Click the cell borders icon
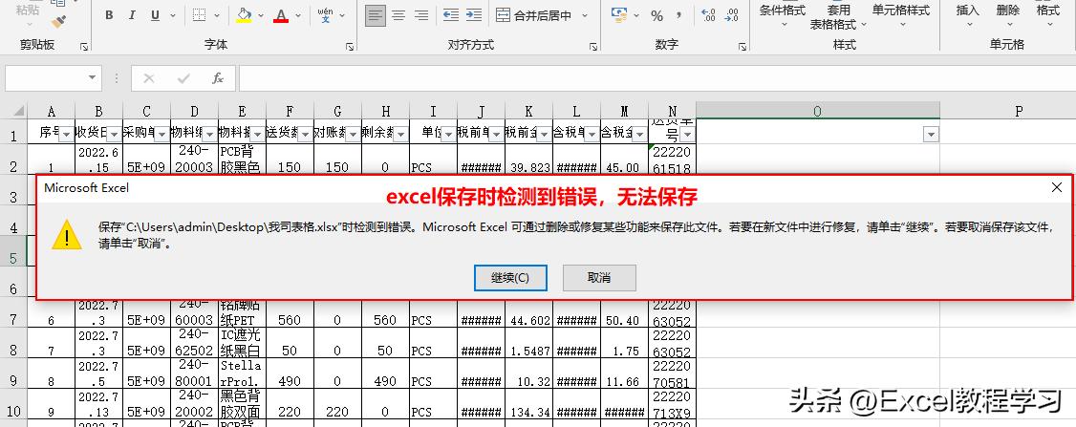This screenshot has height=427, width=1076. 199,15
